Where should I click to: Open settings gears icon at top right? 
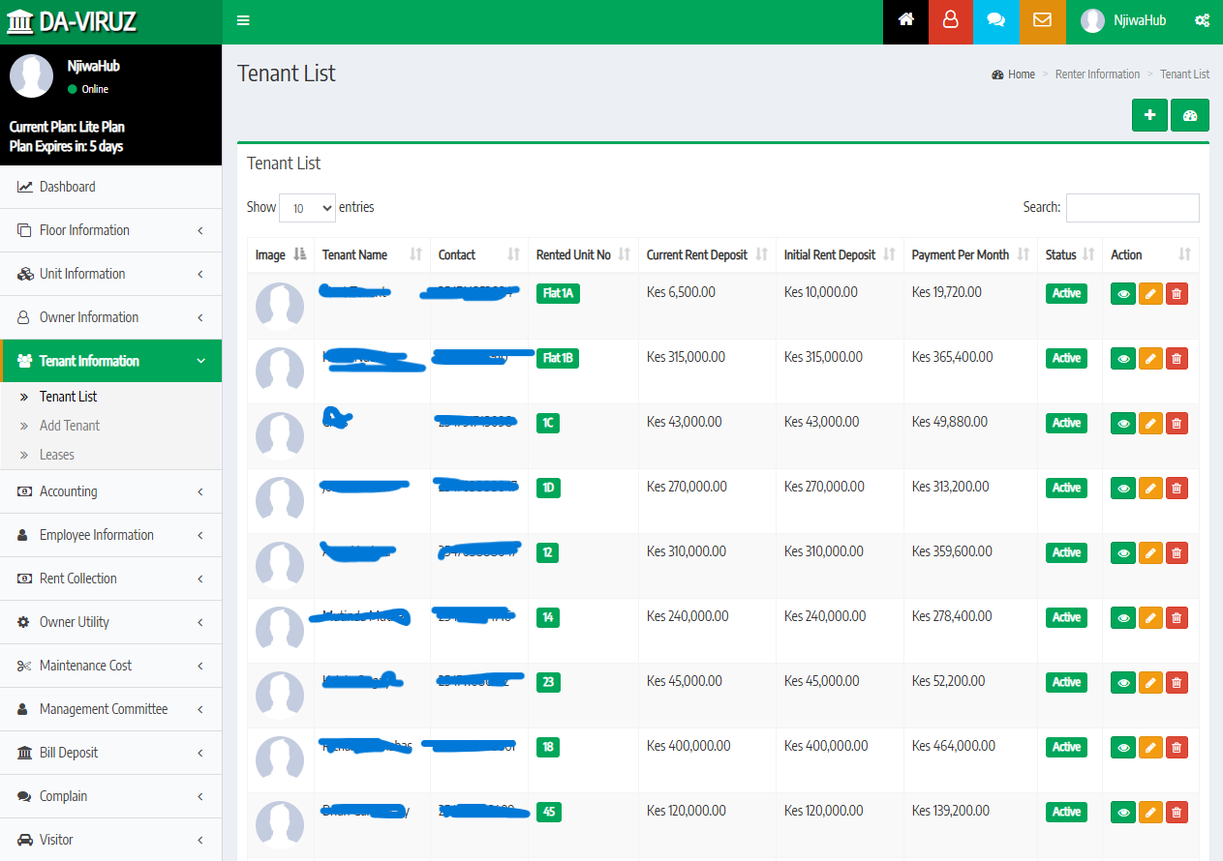pyautogui.click(x=1202, y=20)
